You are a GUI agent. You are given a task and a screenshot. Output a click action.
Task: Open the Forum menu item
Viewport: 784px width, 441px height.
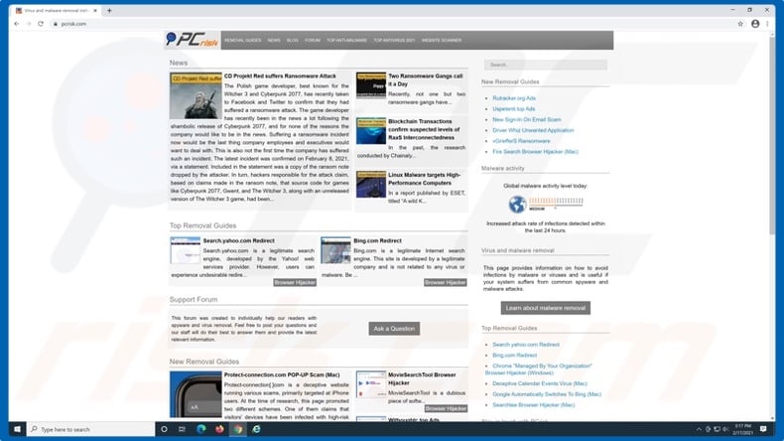[313, 40]
